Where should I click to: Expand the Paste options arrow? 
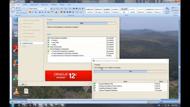[x=13, y=13]
